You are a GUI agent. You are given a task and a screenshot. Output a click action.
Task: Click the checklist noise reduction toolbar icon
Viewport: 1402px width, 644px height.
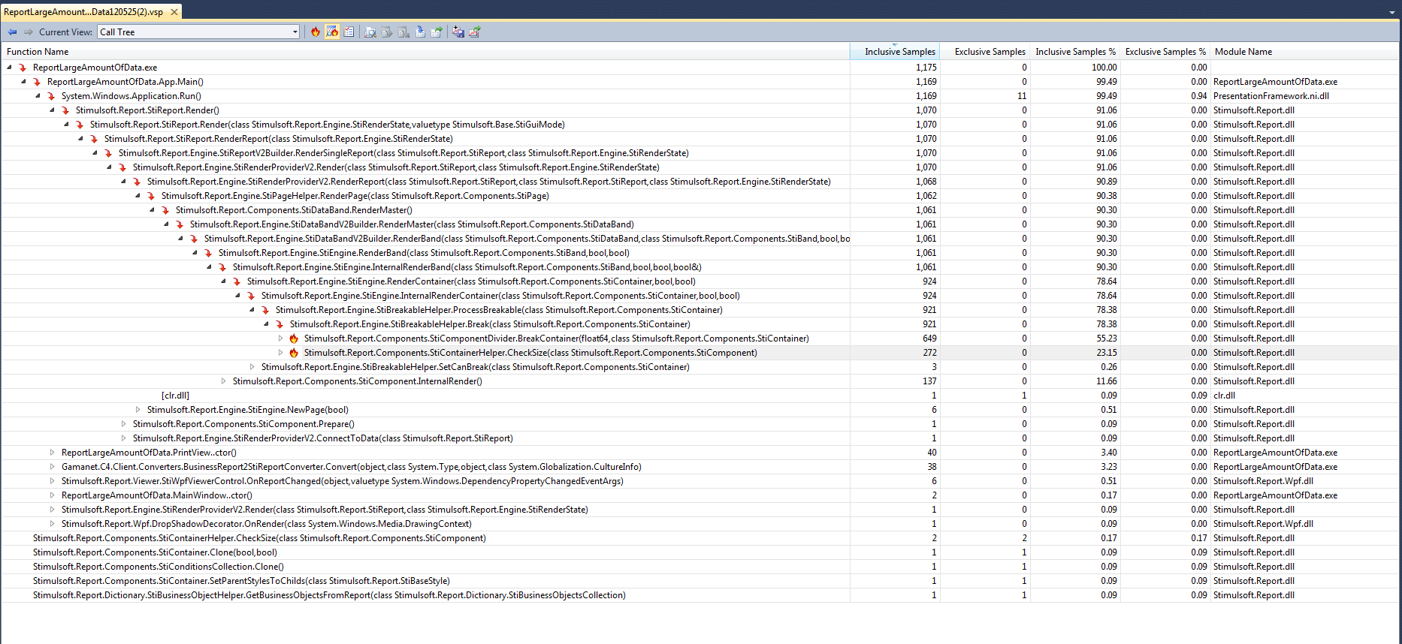tap(349, 32)
